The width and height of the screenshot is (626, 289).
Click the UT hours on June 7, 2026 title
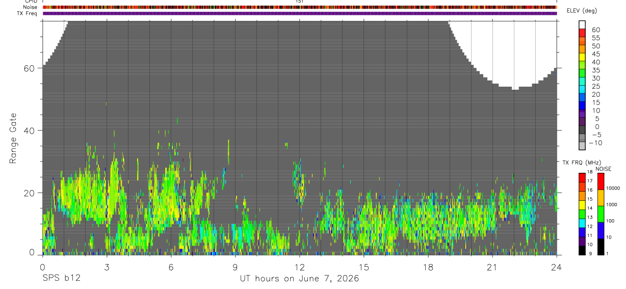[299, 279]
